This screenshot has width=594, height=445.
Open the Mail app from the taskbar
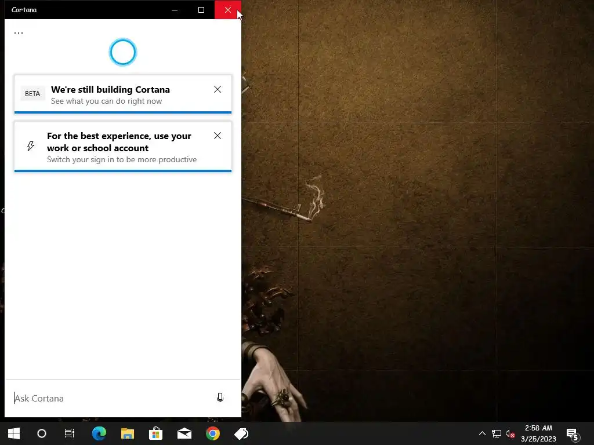(x=184, y=433)
